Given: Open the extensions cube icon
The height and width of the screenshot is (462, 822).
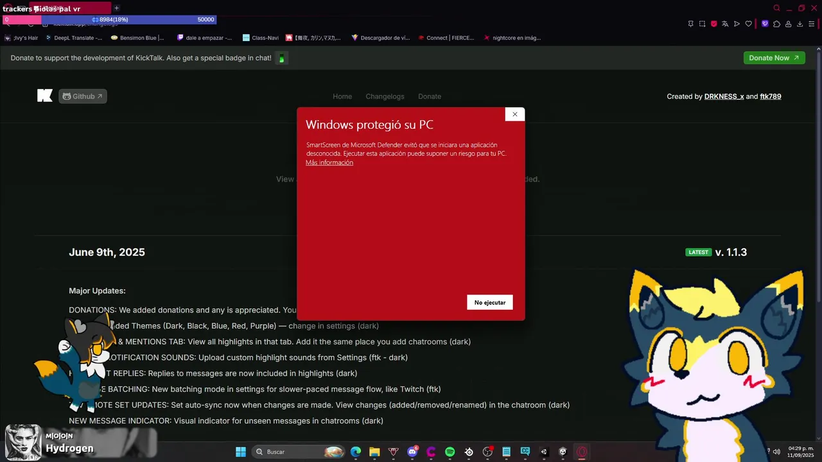Looking at the screenshot, I should (x=776, y=24).
